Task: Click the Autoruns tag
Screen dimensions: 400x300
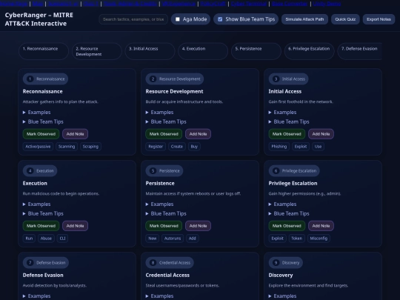Action: coord(173,239)
